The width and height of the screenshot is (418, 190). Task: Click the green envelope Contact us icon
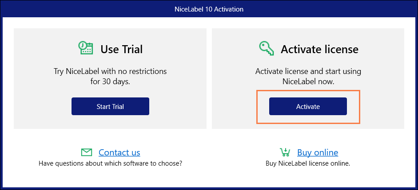click(x=86, y=152)
